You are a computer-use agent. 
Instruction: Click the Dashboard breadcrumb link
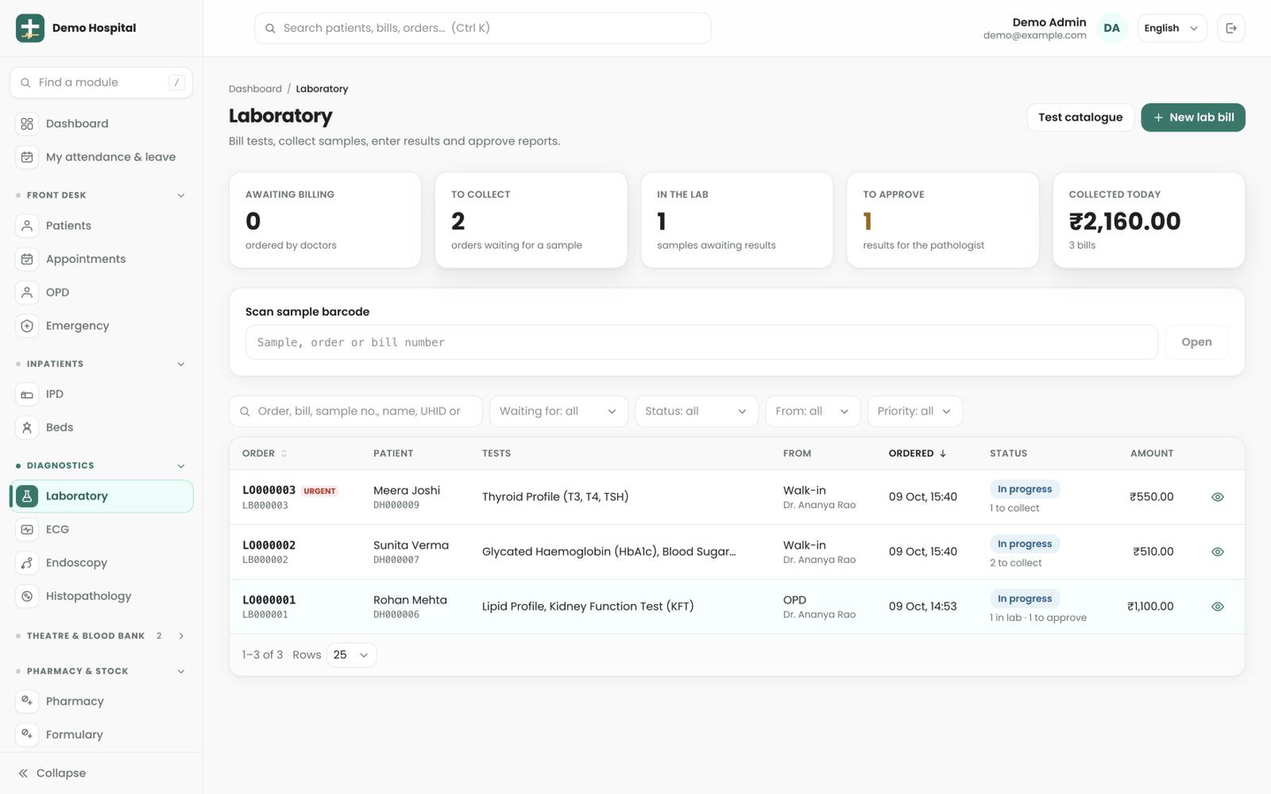(255, 89)
